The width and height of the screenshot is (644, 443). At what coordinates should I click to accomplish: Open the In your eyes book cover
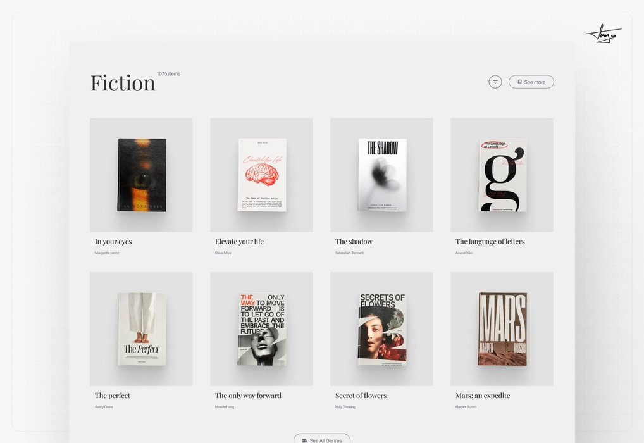[141, 175]
